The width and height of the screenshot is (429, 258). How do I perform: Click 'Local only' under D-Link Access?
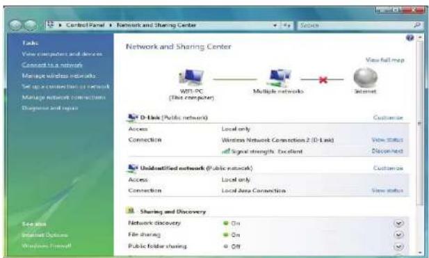tap(236, 129)
